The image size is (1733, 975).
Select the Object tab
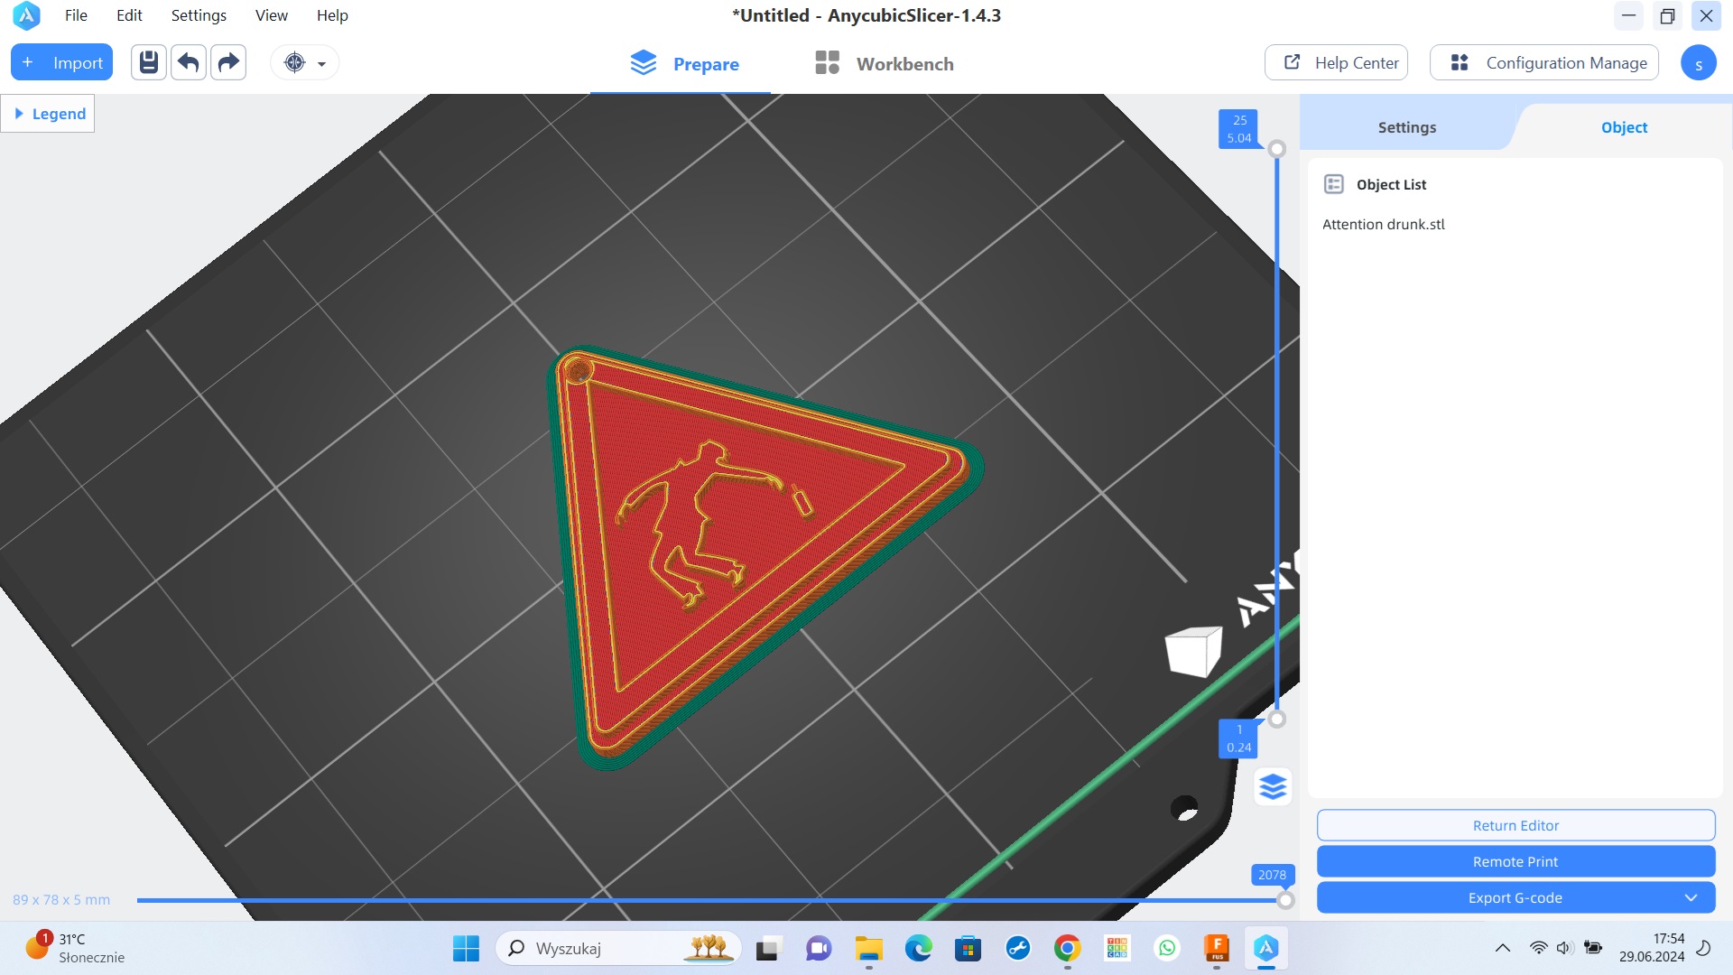point(1624,127)
